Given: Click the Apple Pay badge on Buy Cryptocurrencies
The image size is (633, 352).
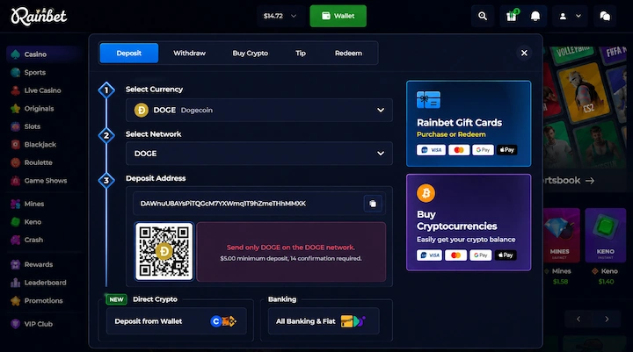Looking at the screenshot, I should coord(506,255).
